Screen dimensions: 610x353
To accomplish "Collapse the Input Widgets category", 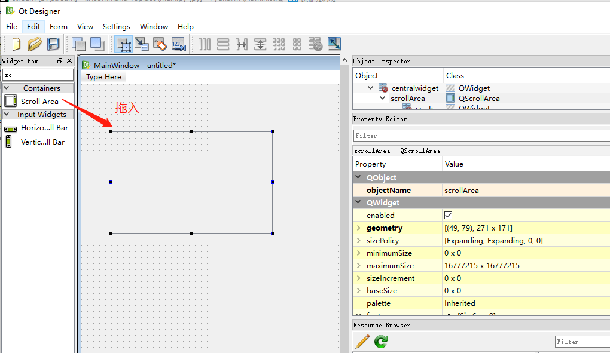I will click(x=7, y=115).
